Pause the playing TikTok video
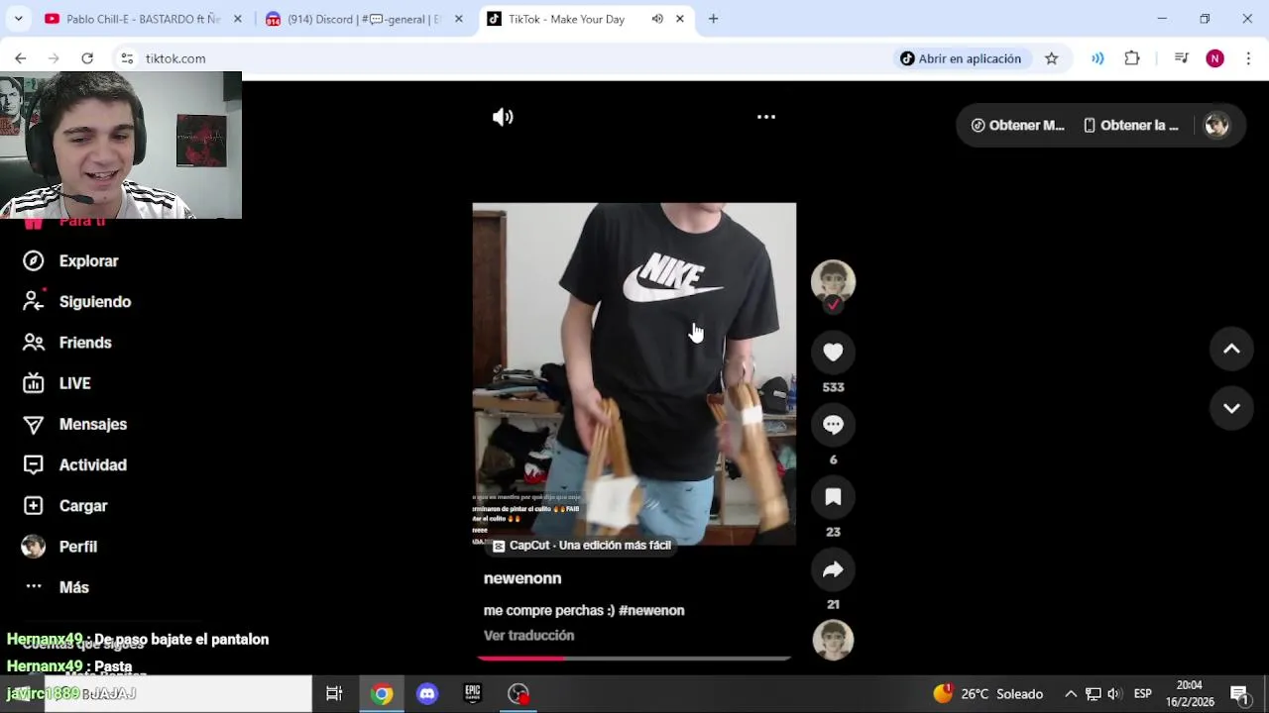 coord(634,373)
